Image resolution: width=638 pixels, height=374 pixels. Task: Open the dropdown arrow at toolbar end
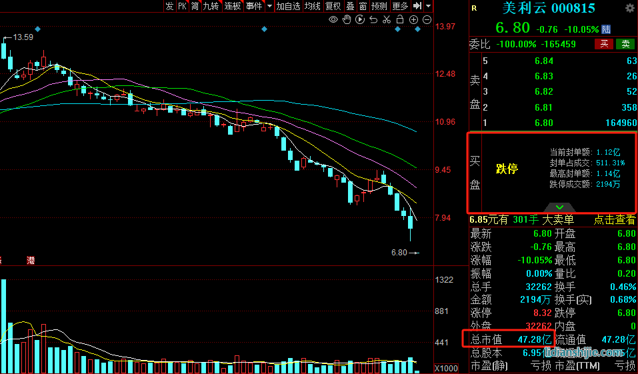(x=428, y=6)
